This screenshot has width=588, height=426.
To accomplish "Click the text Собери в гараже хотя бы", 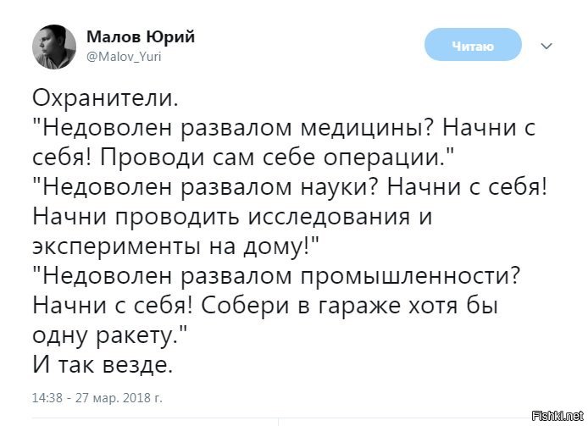I will tap(350, 306).
